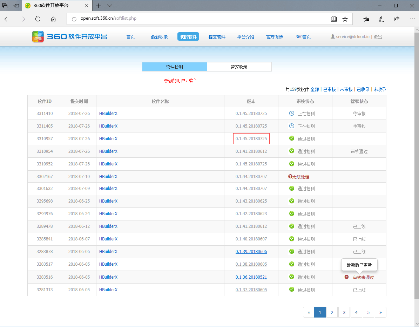Click the user avatar icon beside service@dcloud.io
Viewport: 419px width, 327px height.
point(332,36)
